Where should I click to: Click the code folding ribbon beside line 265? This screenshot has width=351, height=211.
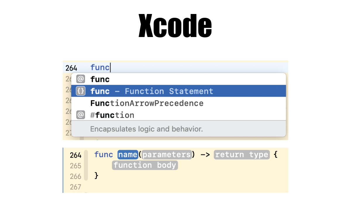(x=86, y=165)
